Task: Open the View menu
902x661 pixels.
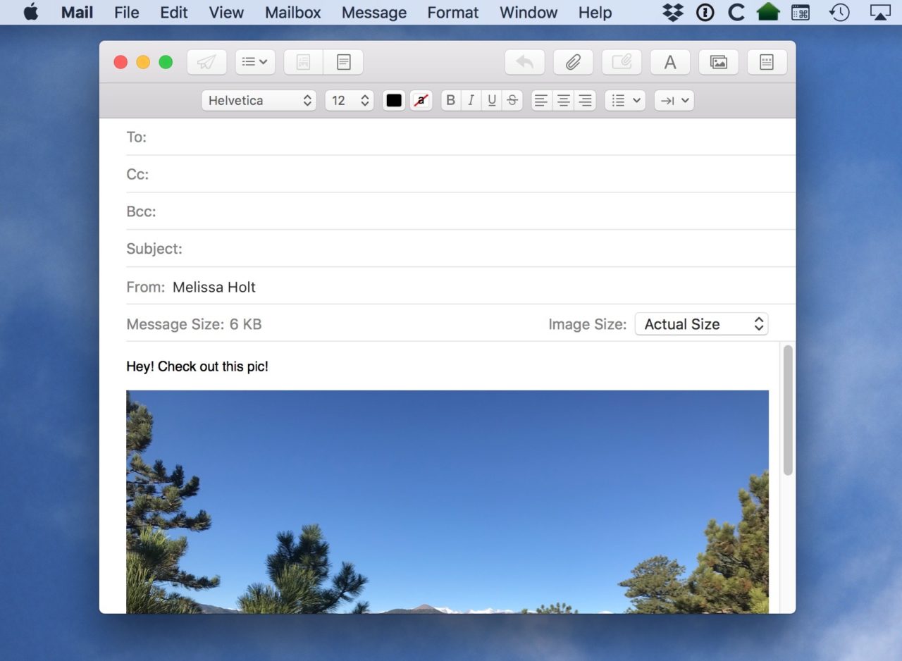Action: tap(226, 12)
